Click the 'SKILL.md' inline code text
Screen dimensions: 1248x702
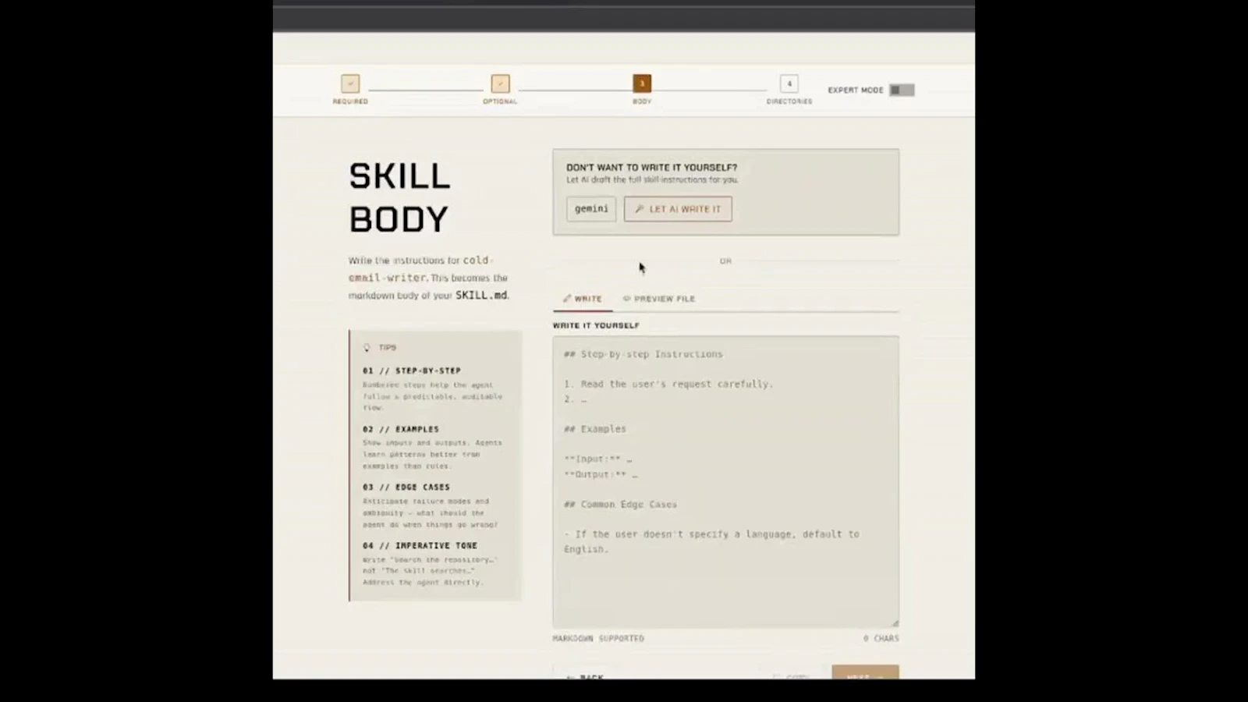click(x=481, y=296)
